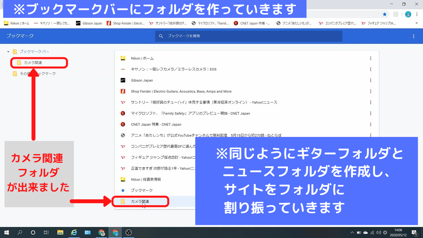Image resolution: width=423 pixels, height=238 pixels.
Task: Open the Action Center notifications icon
Action: pos(414,232)
